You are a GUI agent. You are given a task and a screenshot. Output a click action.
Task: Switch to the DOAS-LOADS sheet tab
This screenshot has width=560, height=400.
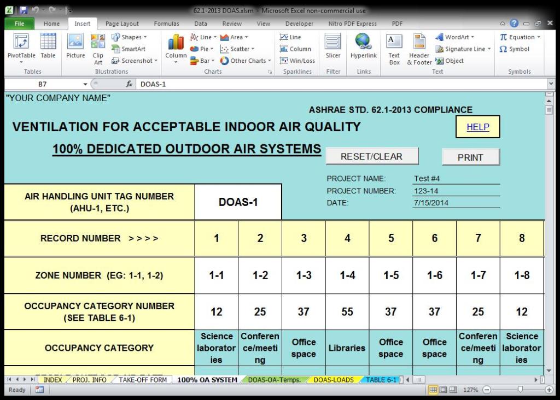[x=332, y=380]
